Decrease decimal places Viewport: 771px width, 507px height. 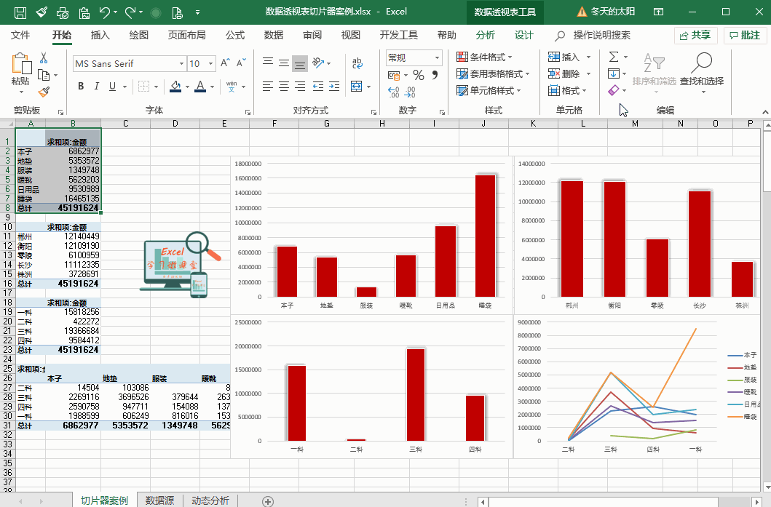click(x=410, y=92)
